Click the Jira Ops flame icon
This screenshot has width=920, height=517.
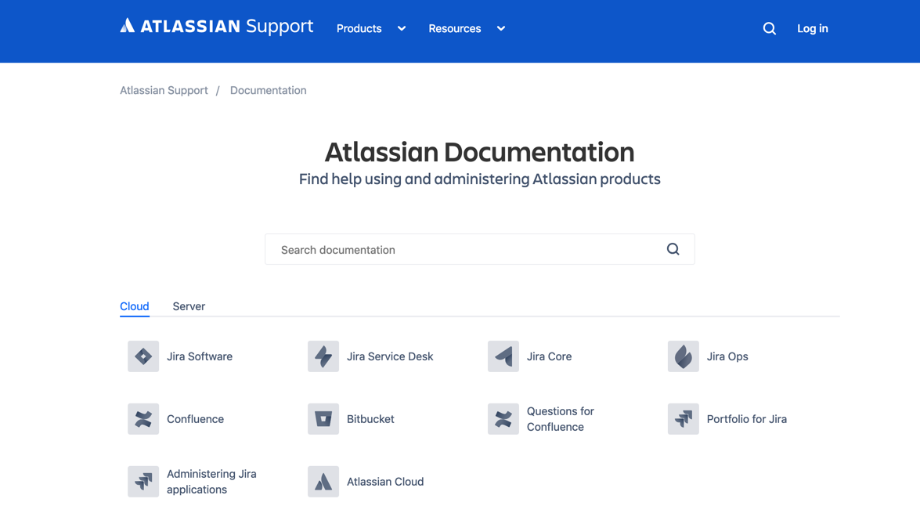[683, 356]
